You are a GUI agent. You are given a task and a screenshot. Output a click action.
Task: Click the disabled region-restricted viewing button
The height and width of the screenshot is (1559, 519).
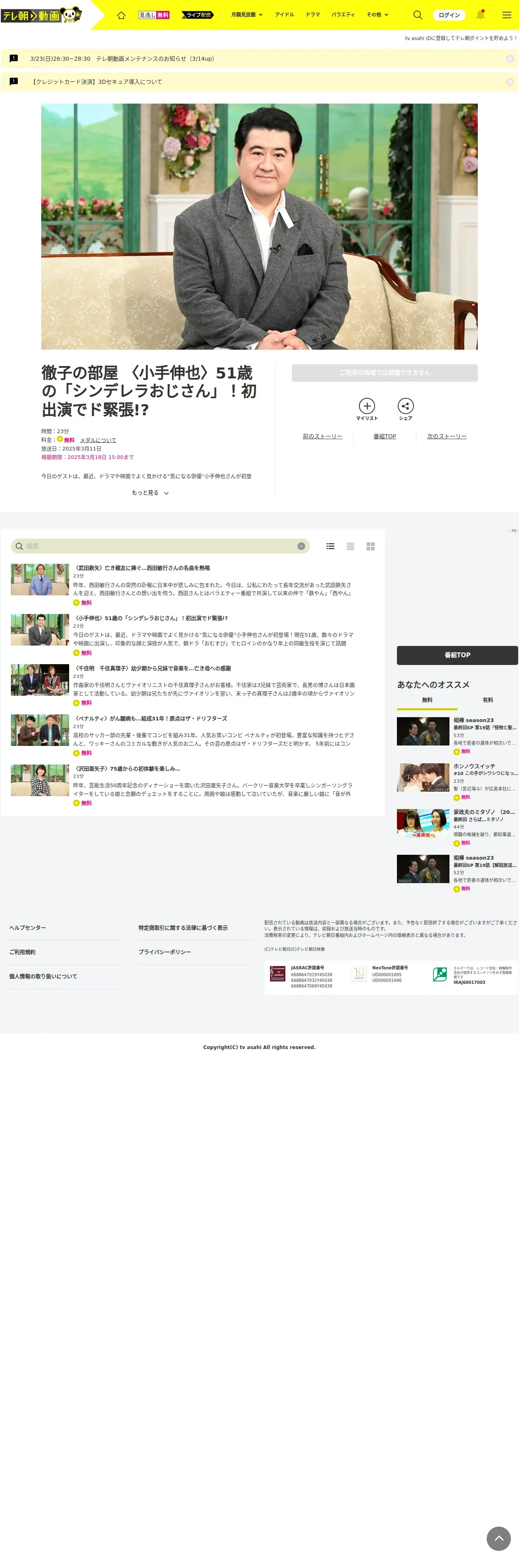(384, 373)
